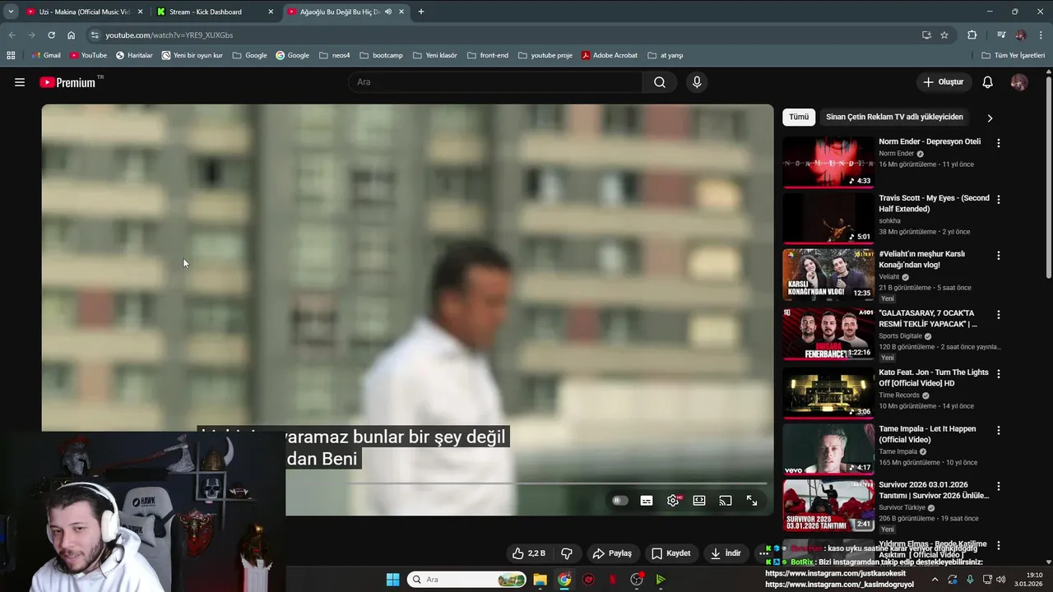The width and height of the screenshot is (1053, 592).
Task: Open the YouTube account avatar menu
Action: 1019,82
